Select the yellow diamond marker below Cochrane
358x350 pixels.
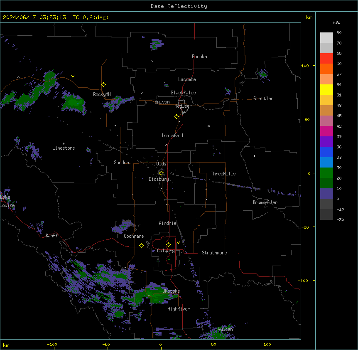[x=141, y=245]
